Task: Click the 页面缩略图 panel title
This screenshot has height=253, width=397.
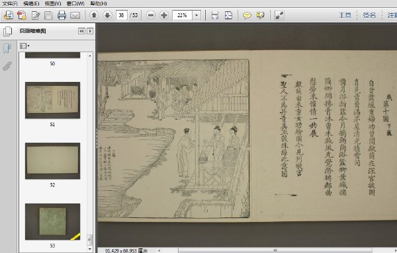Action: click(x=33, y=31)
